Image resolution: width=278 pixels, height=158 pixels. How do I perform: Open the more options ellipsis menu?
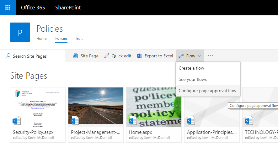[x=211, y=56]
